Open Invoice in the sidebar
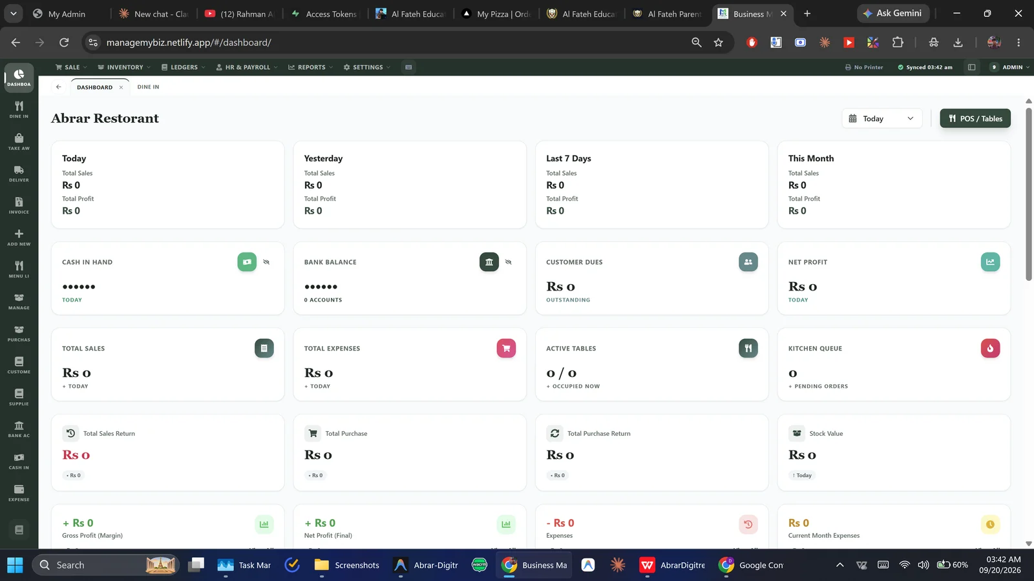Screen dimensions: 1034x581 [19, 205]
